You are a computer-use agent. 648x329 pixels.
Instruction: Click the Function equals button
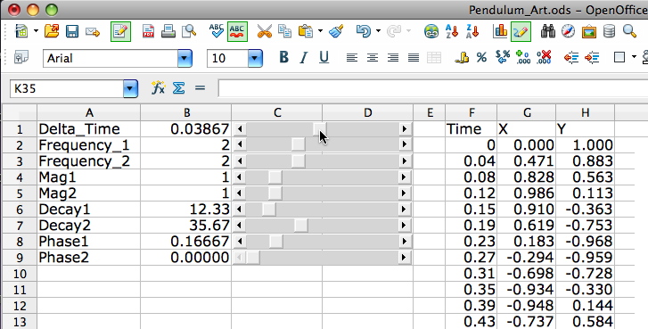pyautogui.click(x=200, y=87)
